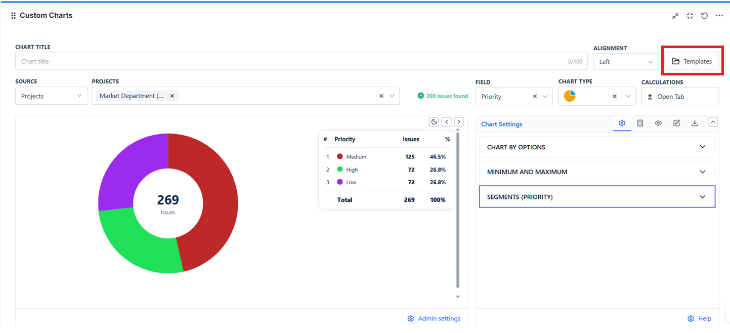Click the 269 center total in donut
Viewport: 730px width, 333px height.
pos(168,200)
